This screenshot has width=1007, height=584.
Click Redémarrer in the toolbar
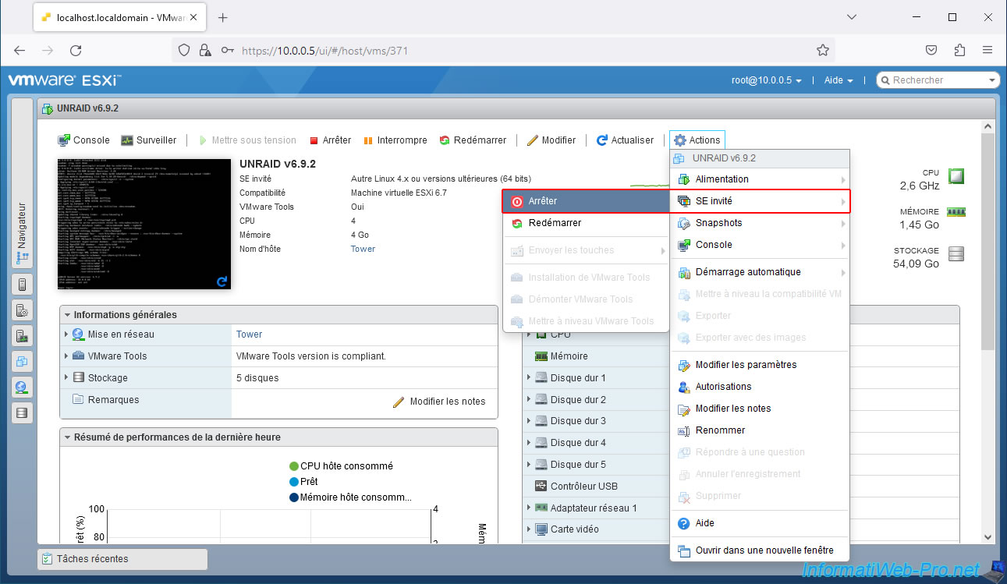(x=473, y=140)
